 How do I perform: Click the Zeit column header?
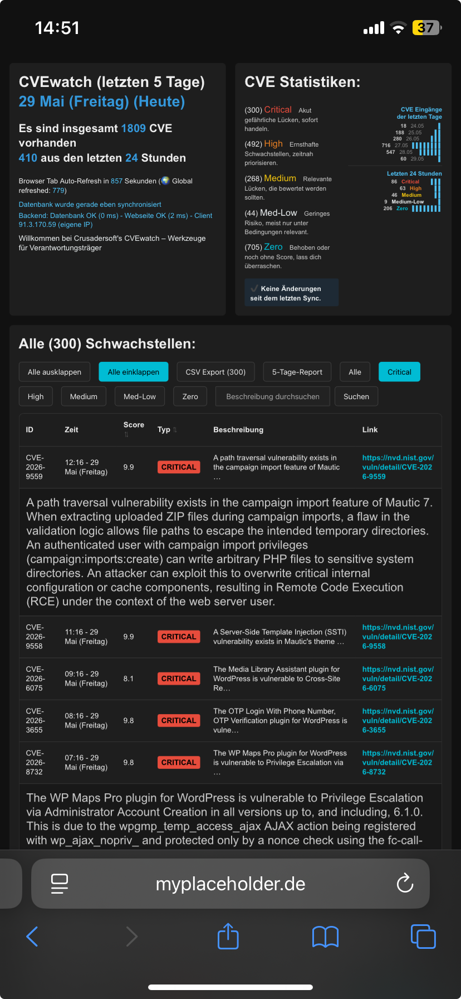[71, 430]
